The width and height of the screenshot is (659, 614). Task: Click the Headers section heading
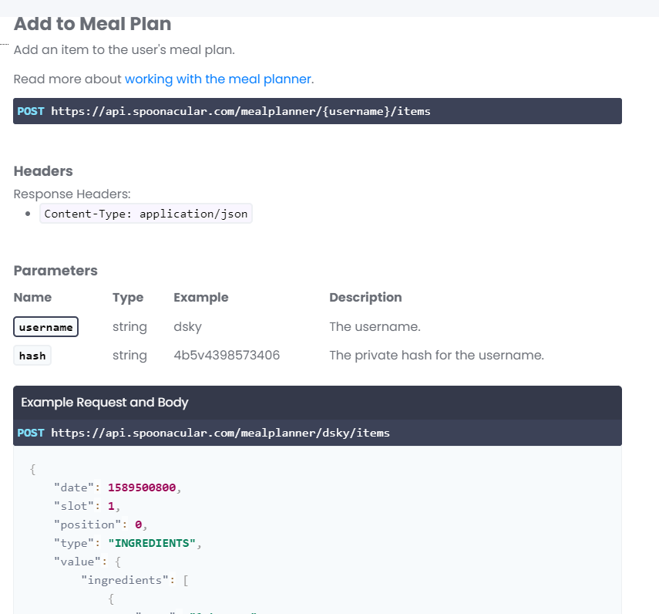pyautogui.click(x=43, y=171)
